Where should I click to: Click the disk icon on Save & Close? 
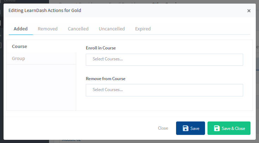(x=217, y=128)
